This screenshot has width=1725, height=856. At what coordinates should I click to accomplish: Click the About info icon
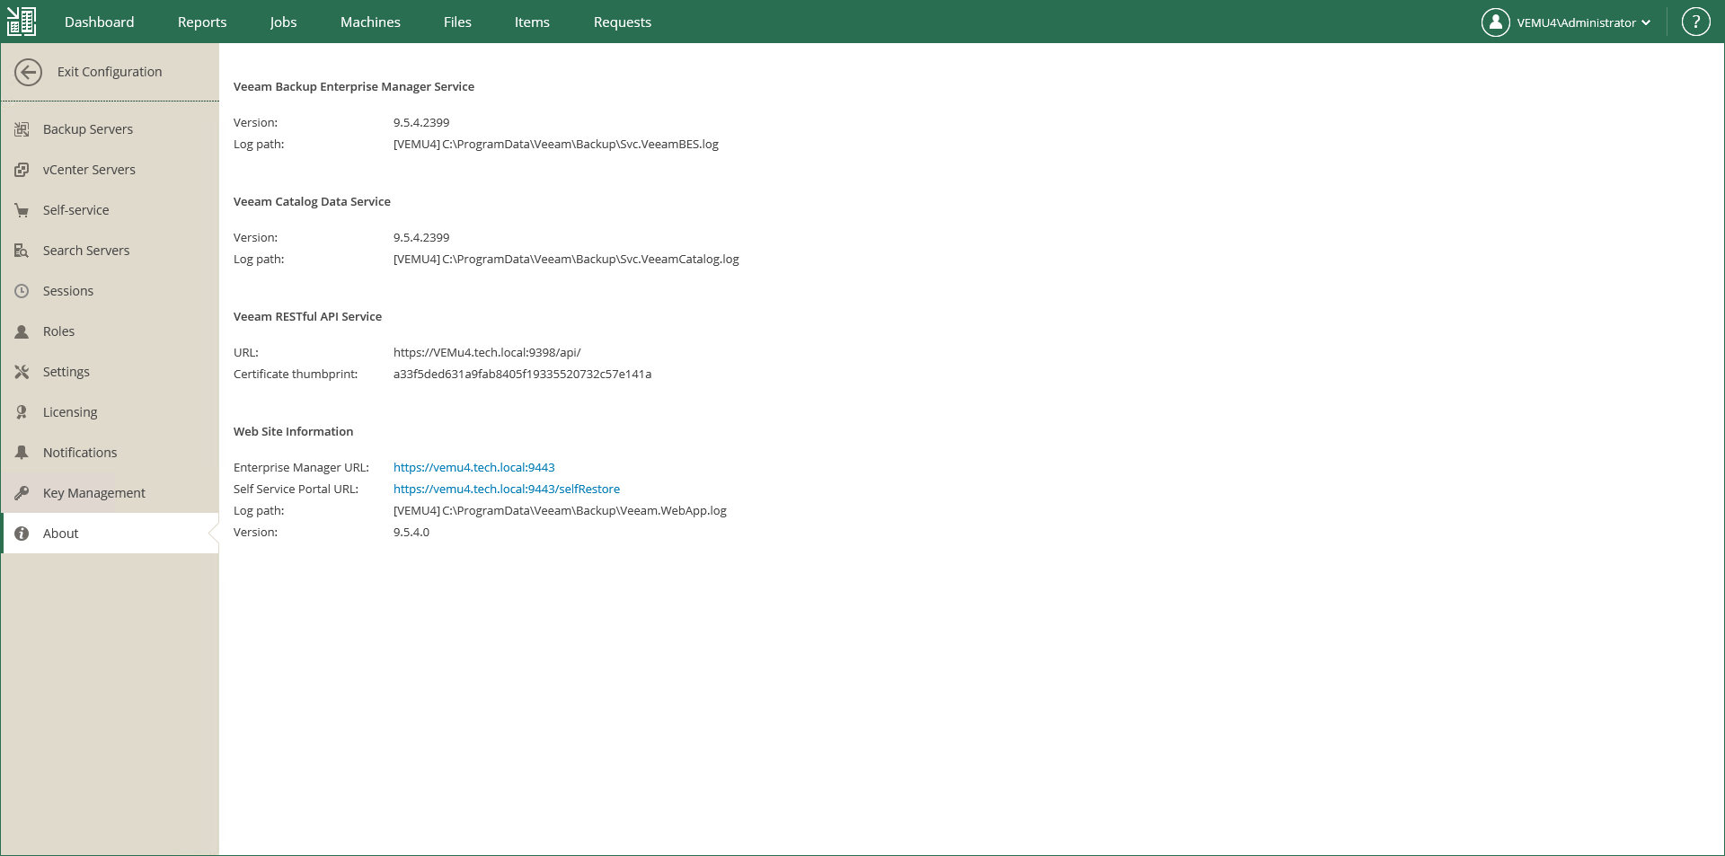(22, 534)
